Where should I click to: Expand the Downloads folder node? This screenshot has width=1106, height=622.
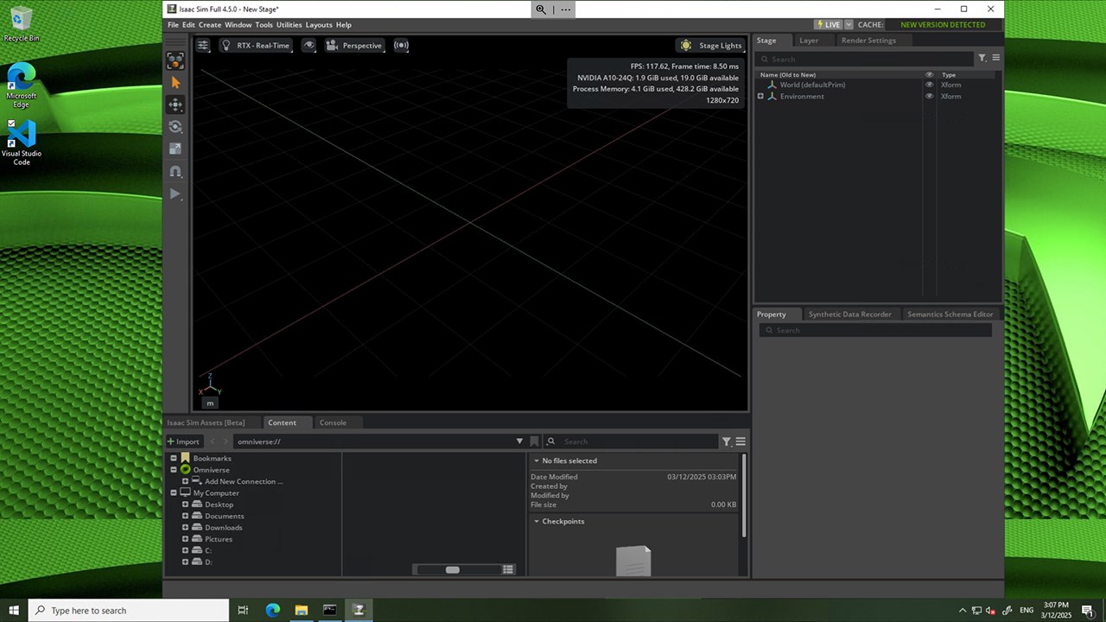click(185, 528)
